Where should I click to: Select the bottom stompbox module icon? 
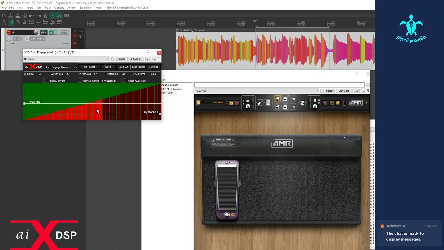coord(277,107)
